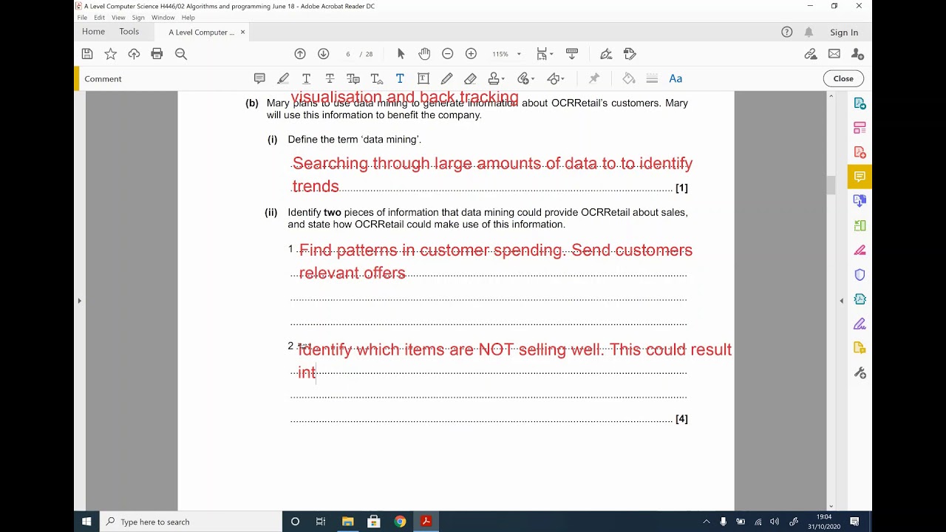Open the Protect shield tool in sidebar
946x532 pixels.
(860, 275)
